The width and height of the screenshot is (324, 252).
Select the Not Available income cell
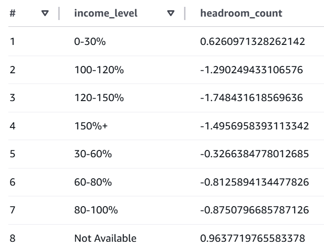click(x=105, y=239)
